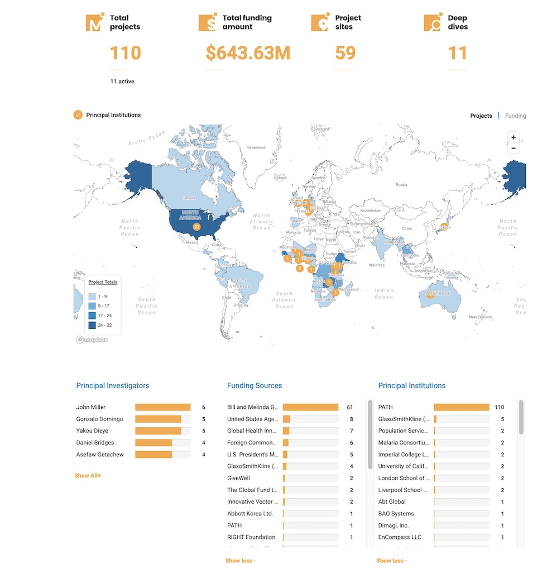Screen dimensions: 547x573
Task: Select PATH in Funding Sources list
Action: click(291, 525)
